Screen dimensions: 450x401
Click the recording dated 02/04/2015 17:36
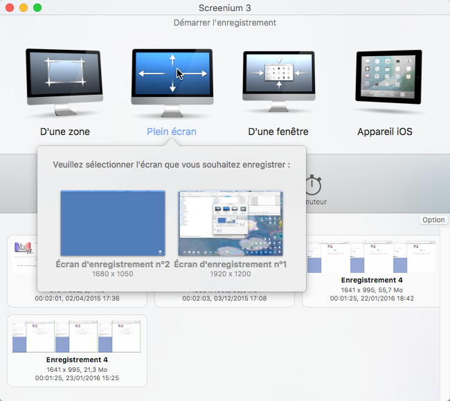pos(77,298)
